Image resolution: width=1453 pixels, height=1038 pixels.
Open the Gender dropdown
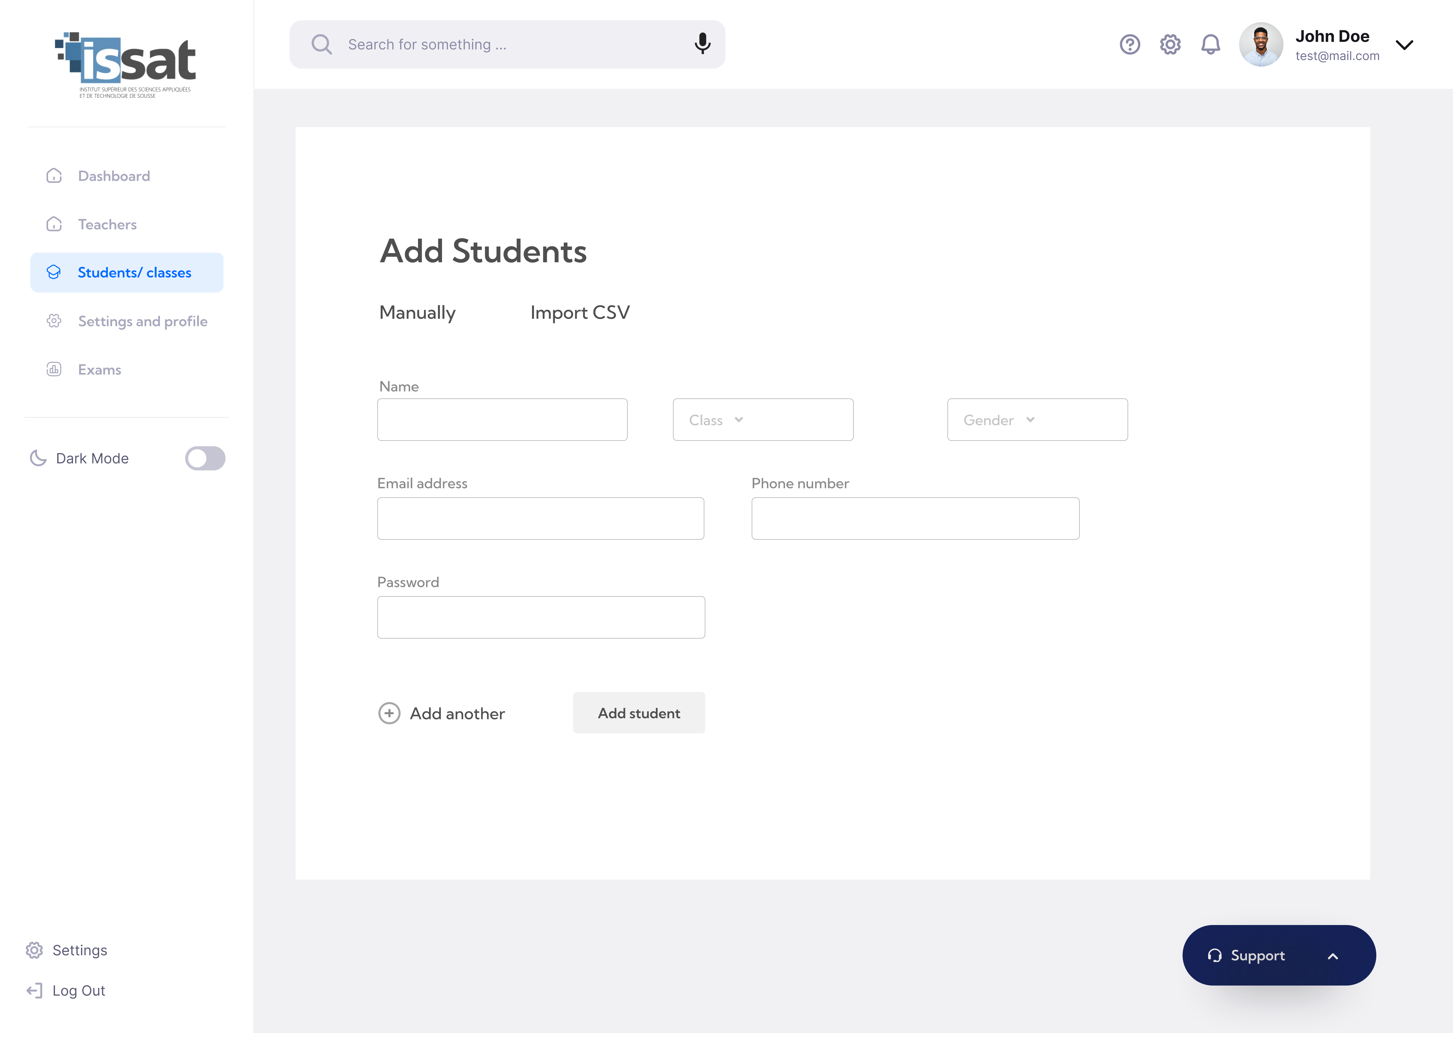point(1036,419)
